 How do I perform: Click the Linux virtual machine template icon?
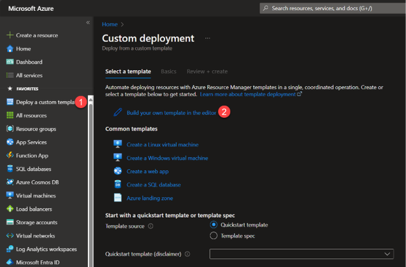click(x=118, y=144)
